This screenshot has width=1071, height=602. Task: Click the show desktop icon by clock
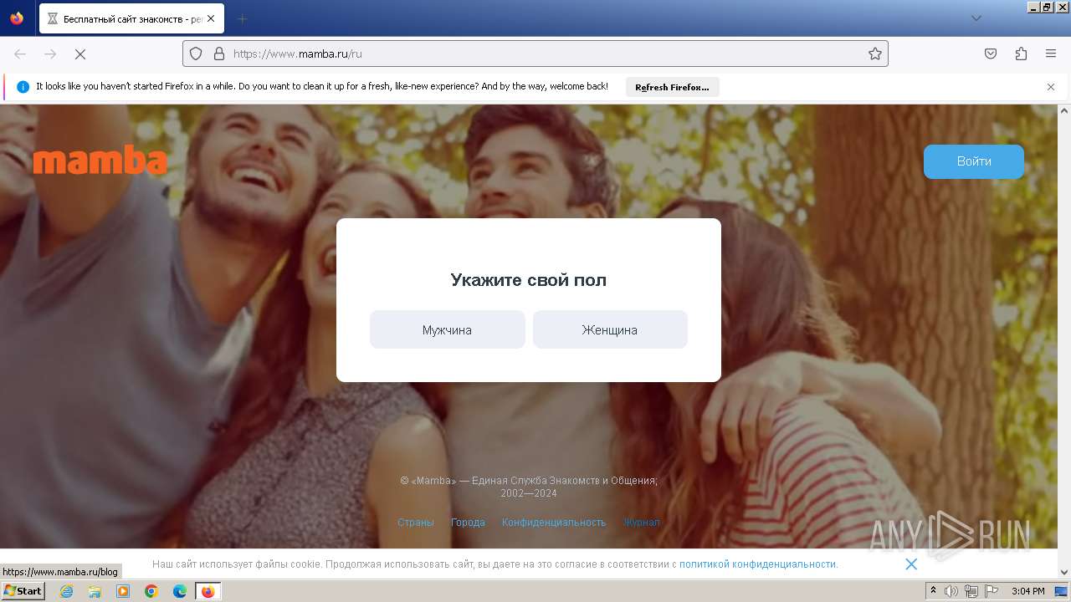1061,591
